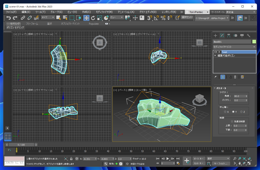Enable the 効果を制限 checkbox
Screen dimensions: 260x170
(x=232, y=121)
